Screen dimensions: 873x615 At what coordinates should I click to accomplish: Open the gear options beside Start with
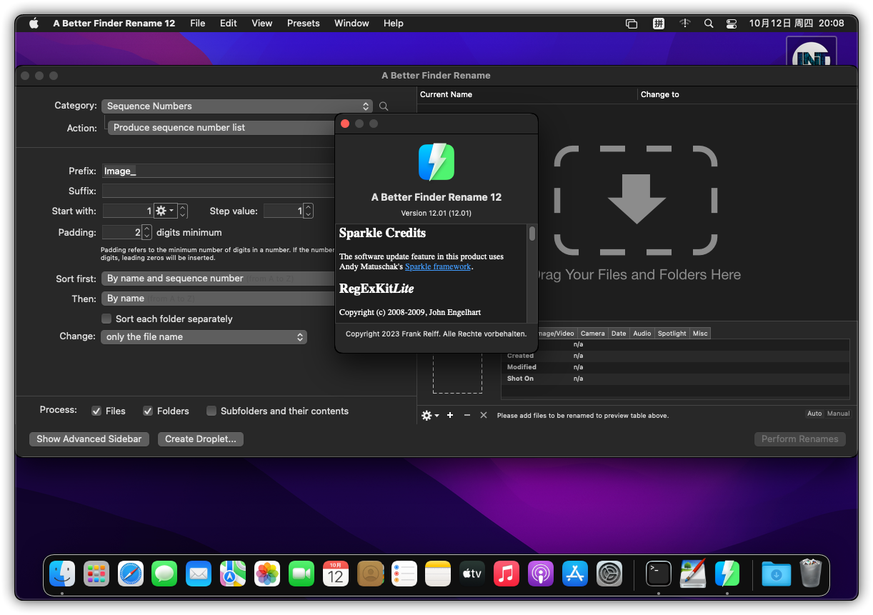[x=165, y=211]
